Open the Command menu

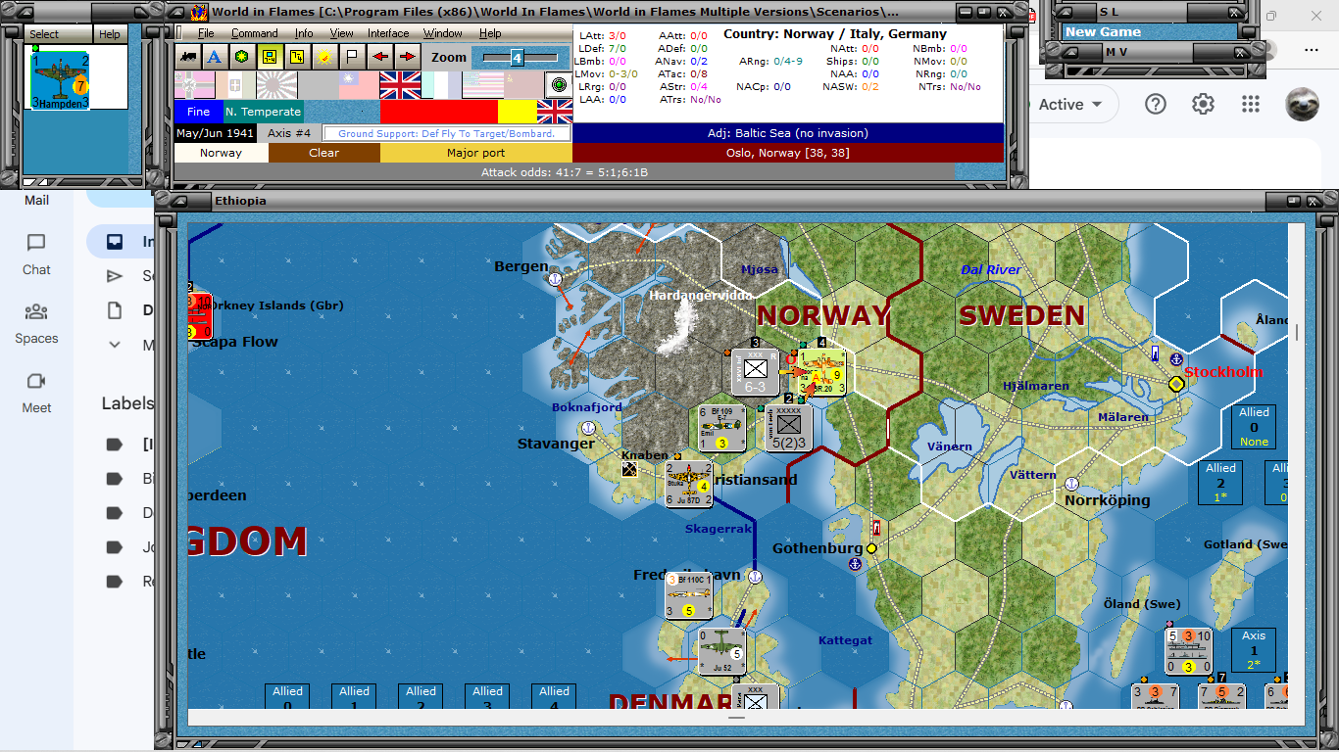click(255, 33)
